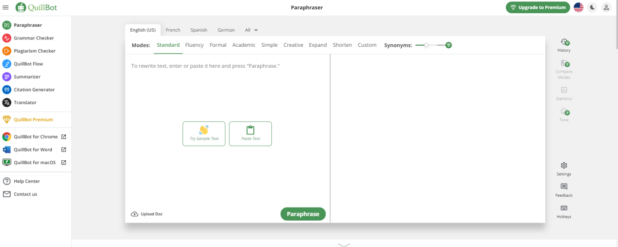Viewport: 618px width, 247px height.
Task: Open the History panel
Action: (x=564, y=45)
